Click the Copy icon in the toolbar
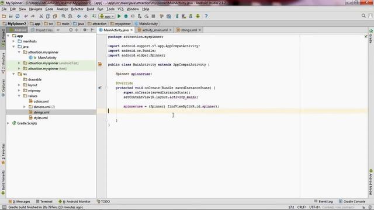 48,16
